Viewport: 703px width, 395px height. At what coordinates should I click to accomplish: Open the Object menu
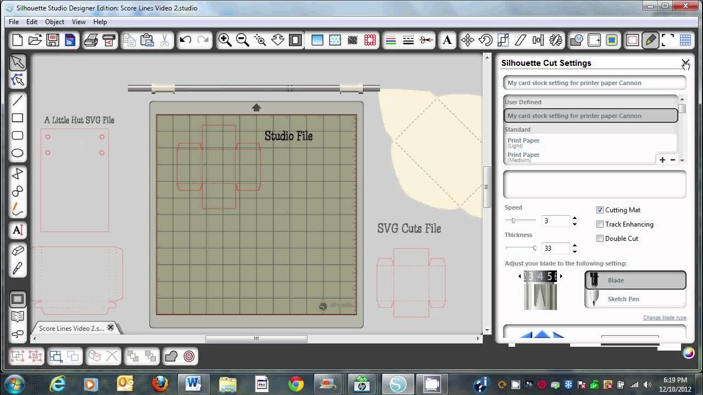[x=54, y=22]
